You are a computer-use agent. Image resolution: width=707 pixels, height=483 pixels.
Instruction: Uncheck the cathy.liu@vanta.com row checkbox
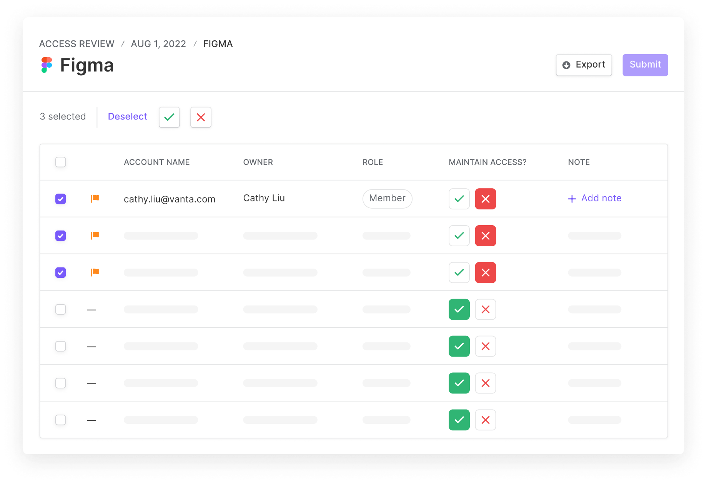click(x=60, y=199)
